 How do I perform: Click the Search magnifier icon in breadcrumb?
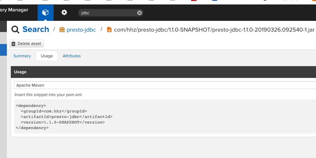15,30
